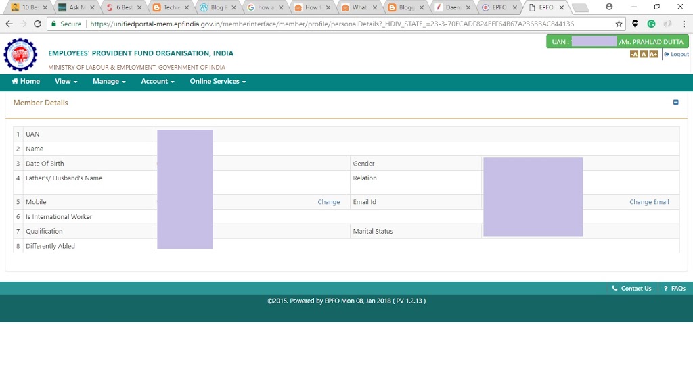Image resolution: width=693 pixels, height=369 pixels.
Task: Open FAQs link in footer
Action: 675,288
